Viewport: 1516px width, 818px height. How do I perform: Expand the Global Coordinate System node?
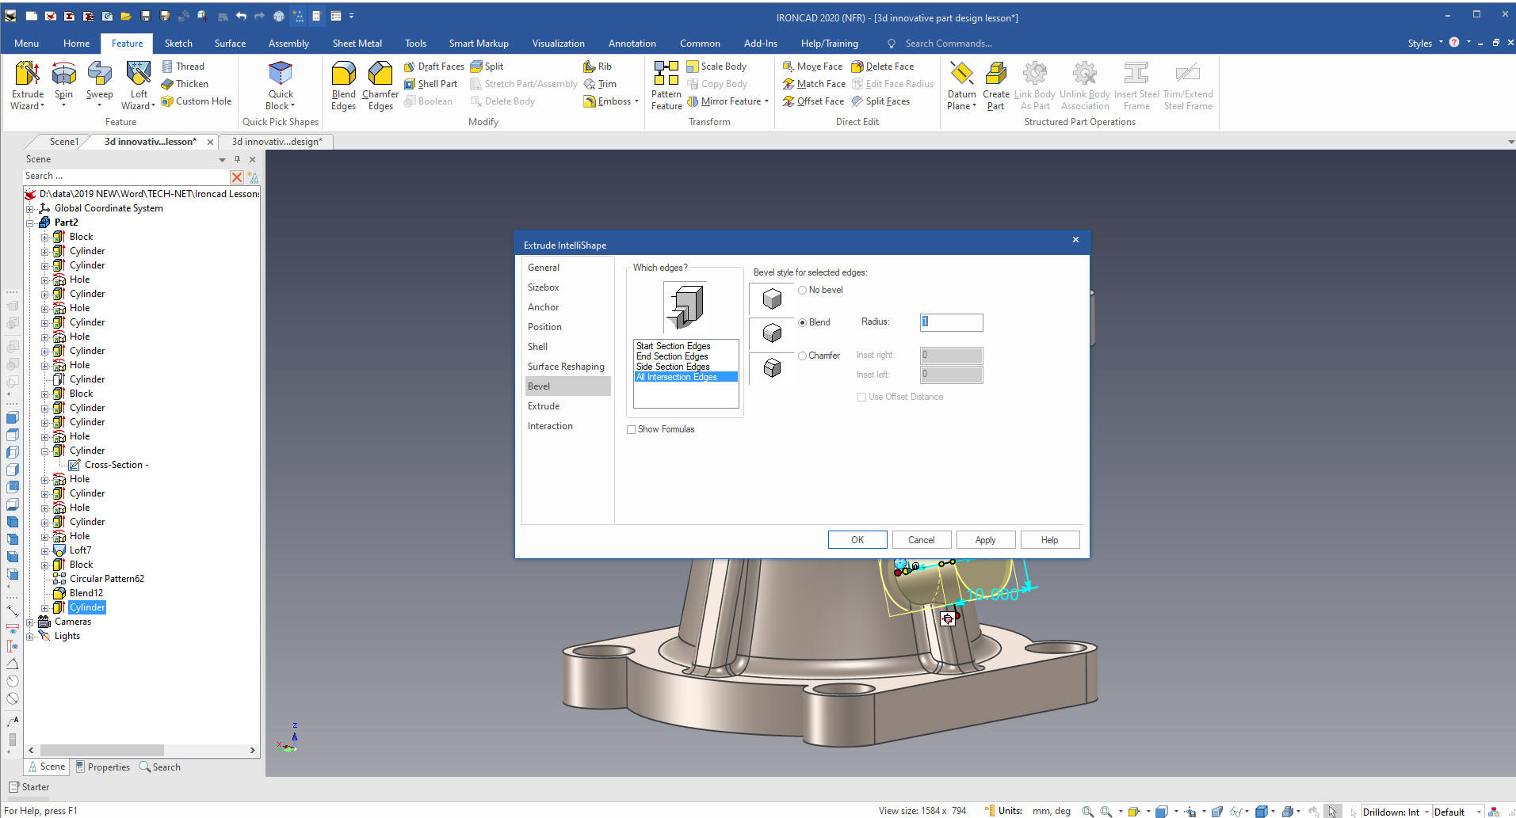pyautogui.click(x=30, y=209)
